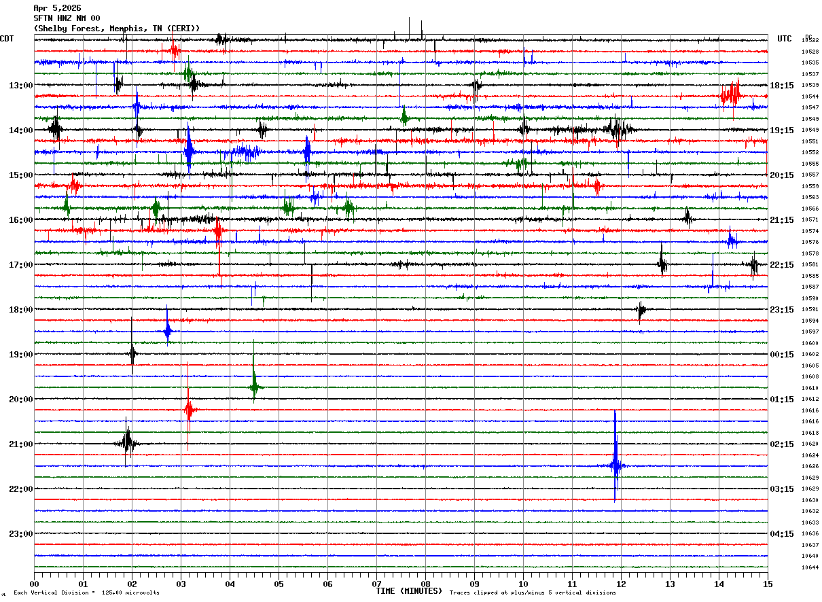Click the '00' minute tick label
822x602 pixels.
pos(34,584)
